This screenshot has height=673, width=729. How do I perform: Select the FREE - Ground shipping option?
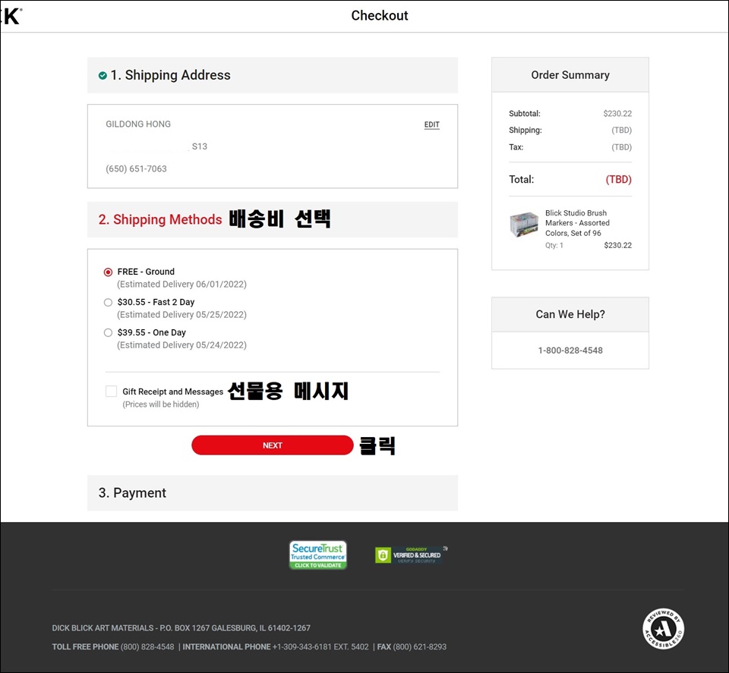click(x=108, y=272)
